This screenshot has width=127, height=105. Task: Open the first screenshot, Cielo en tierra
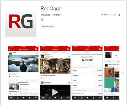(23, 73)
